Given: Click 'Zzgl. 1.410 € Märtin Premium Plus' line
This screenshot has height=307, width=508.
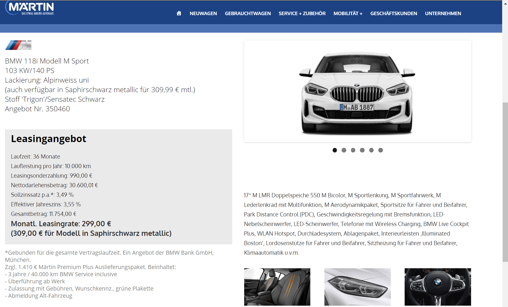Looking at the screenshot, I should [90, 267].
